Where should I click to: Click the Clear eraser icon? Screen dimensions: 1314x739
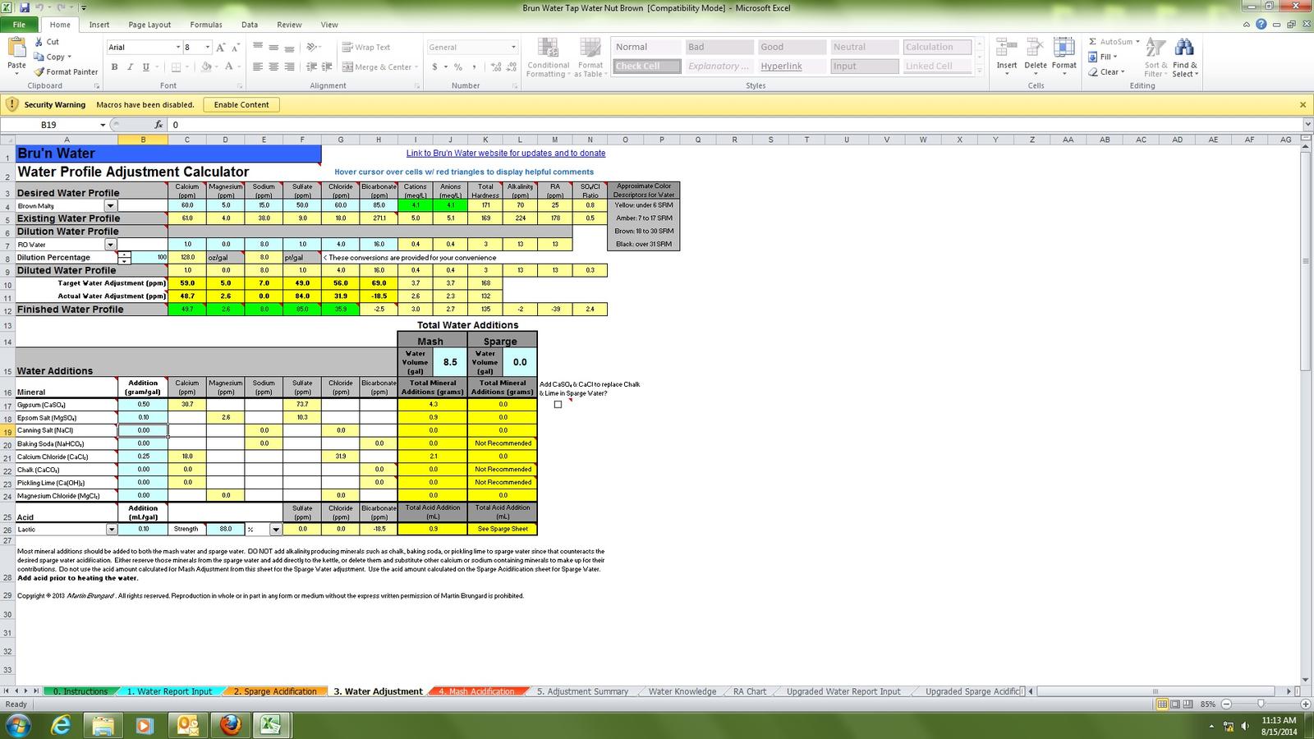click(x=1093, y=71)
